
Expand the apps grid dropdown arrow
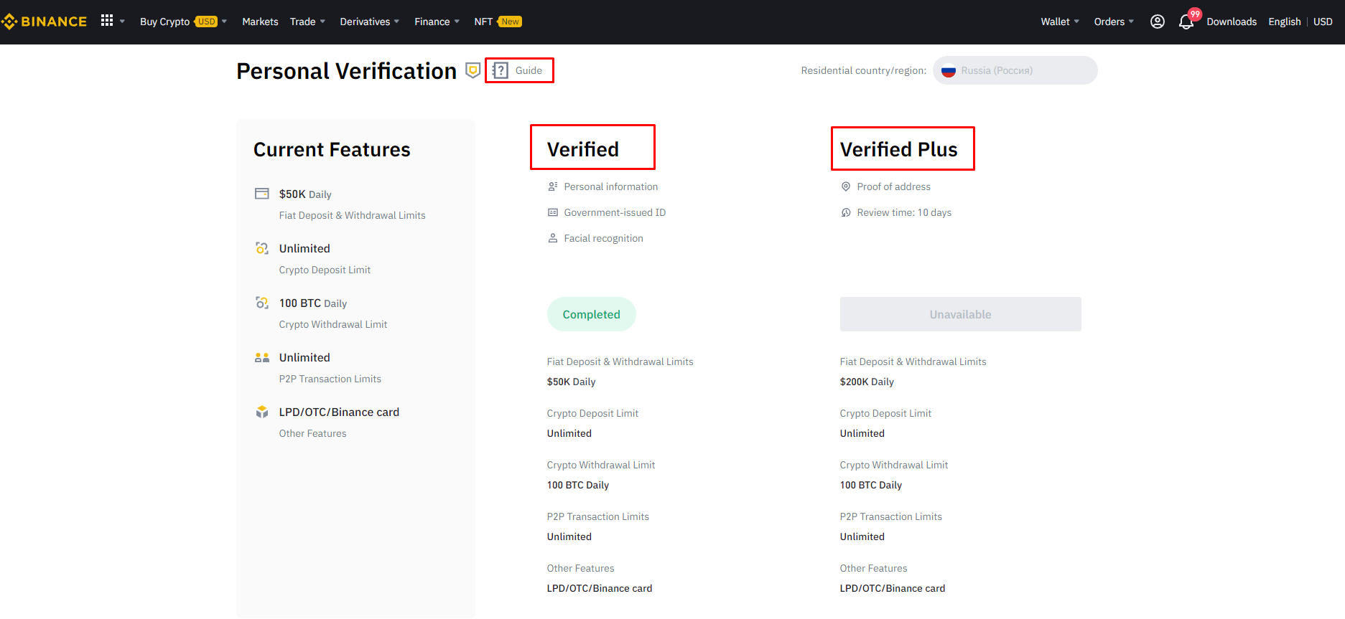[x=122, y=22]
